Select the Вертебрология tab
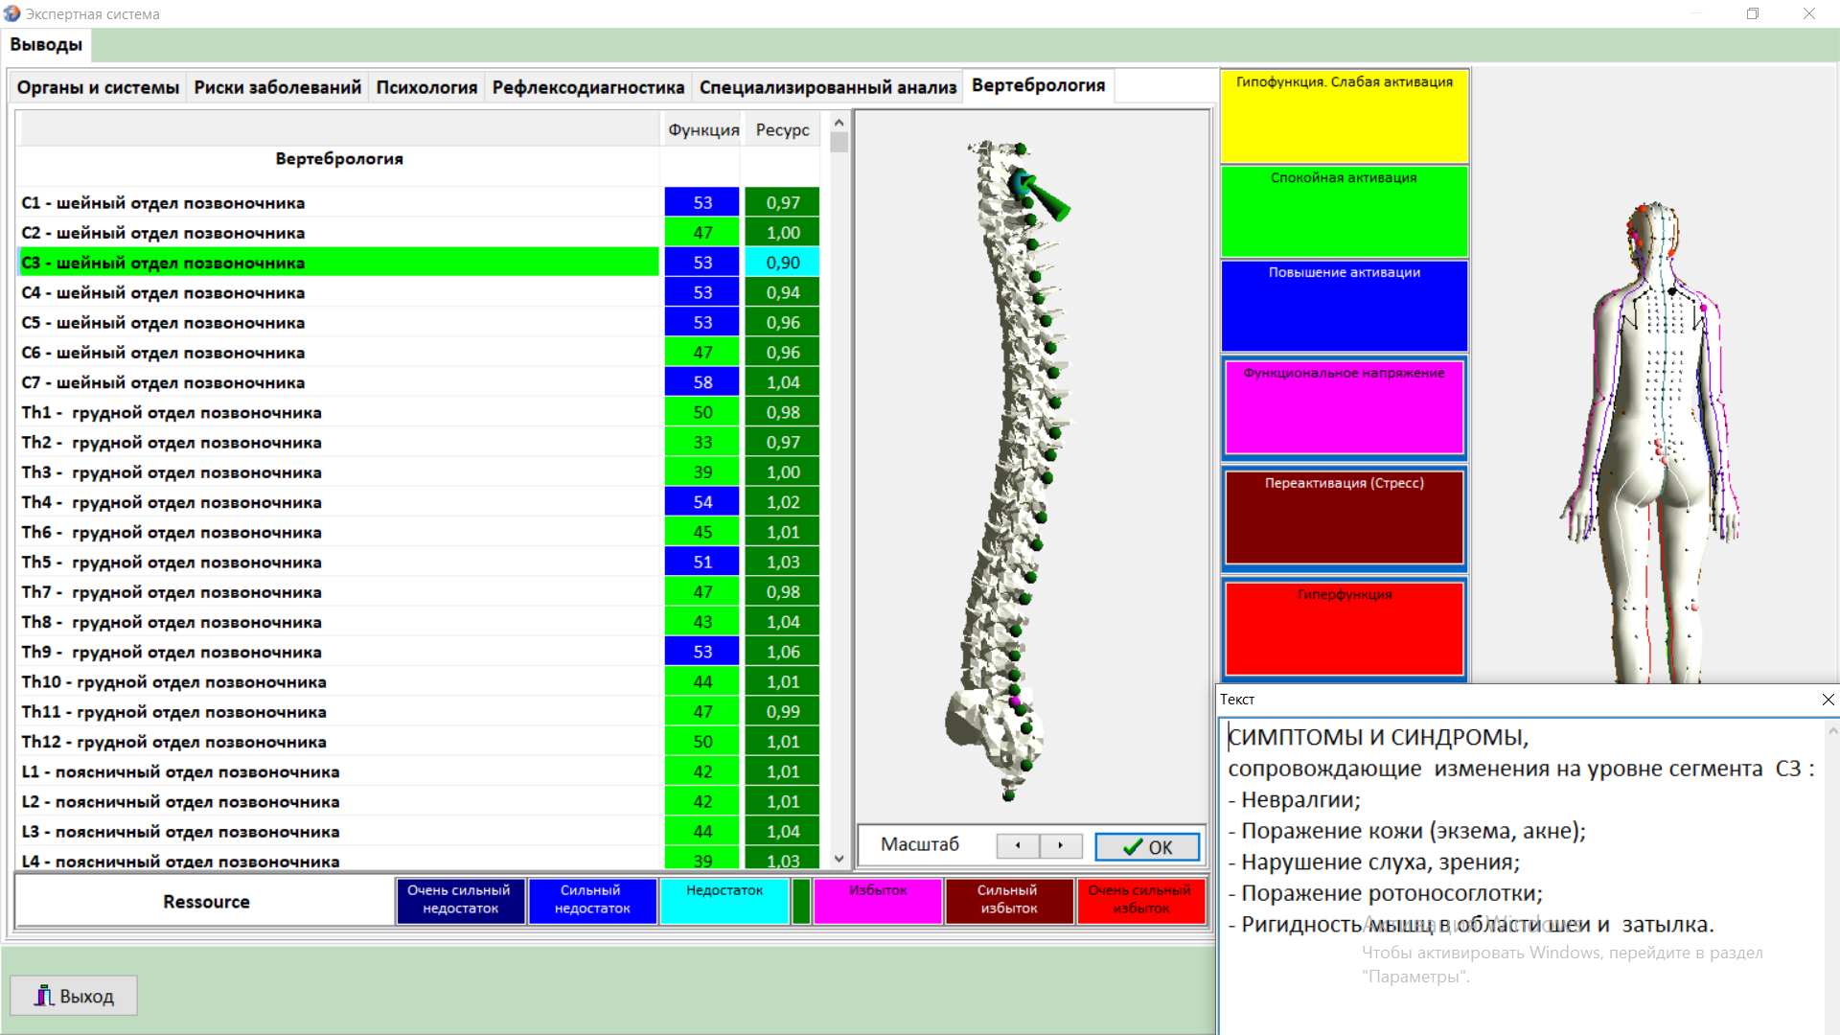 click(1038, 85)
